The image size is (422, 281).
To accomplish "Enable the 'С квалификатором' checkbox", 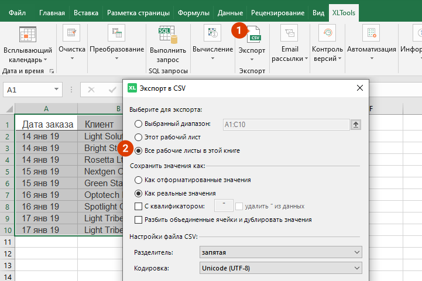I will [138, 206].
